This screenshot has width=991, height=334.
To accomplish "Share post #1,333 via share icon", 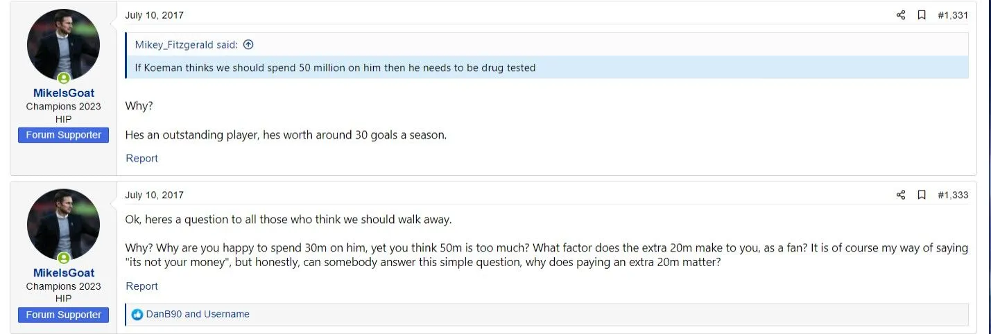I will 901,195.
